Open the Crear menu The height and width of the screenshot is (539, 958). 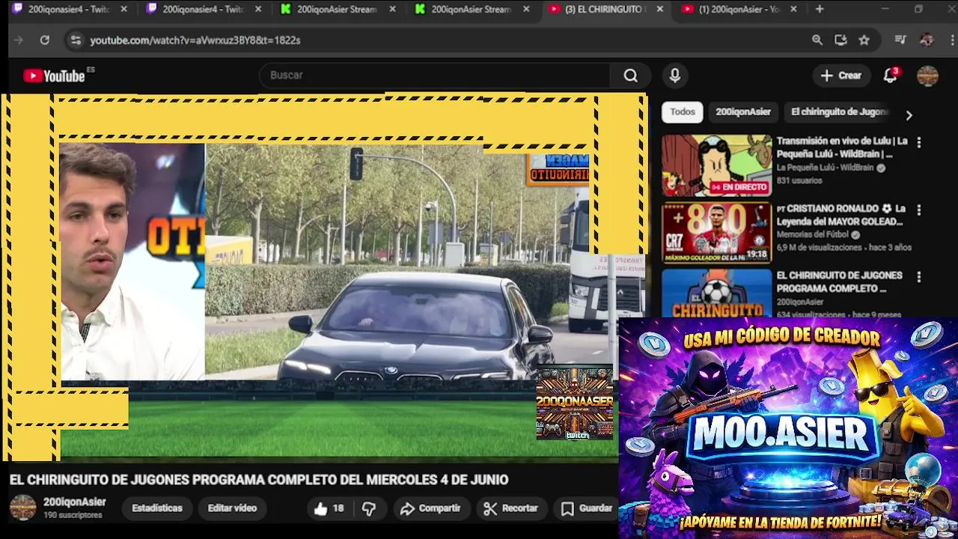point(841,75)
